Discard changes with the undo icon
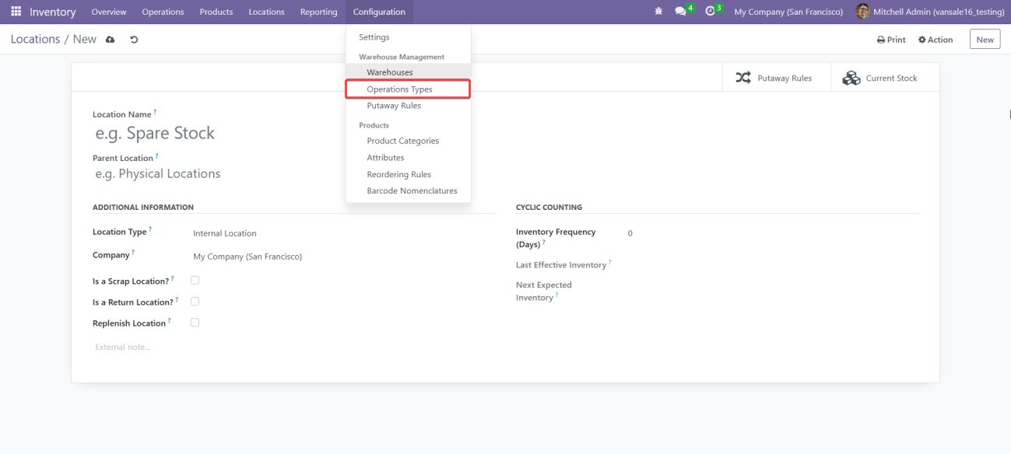 pos(134,40)
